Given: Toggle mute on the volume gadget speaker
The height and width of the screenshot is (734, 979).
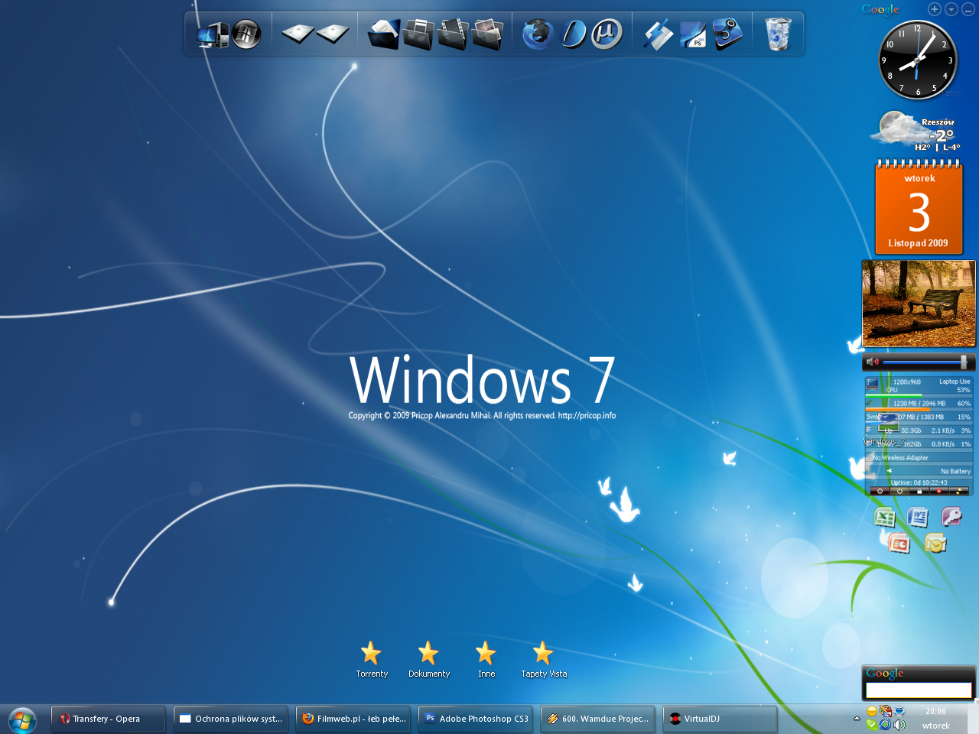Looking at the screenshot, I should click(873, 362).
